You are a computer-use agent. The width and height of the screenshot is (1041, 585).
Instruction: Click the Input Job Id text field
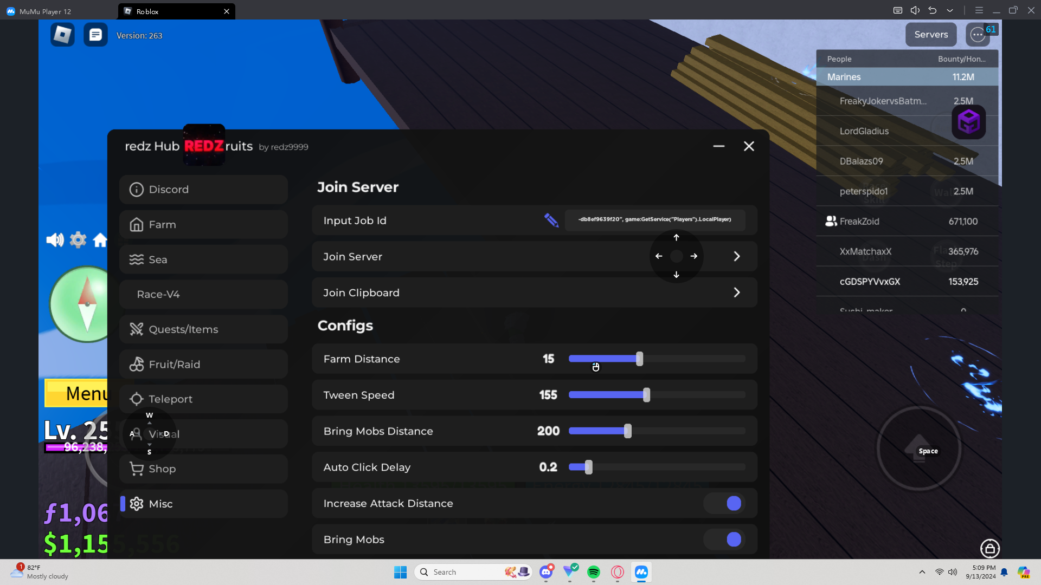pos(655,220)
